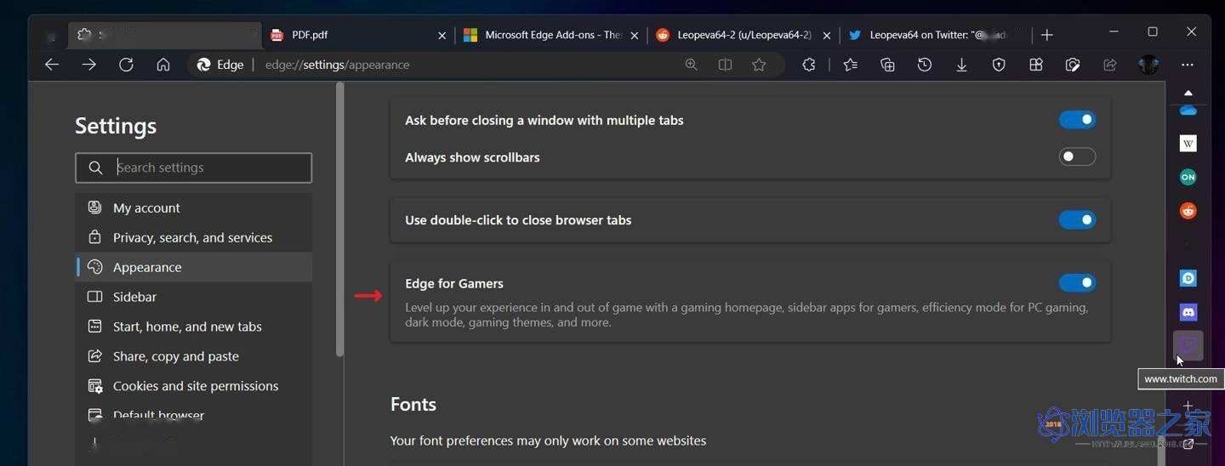The height and width of the screenshot is (466, 1225).
Task: Switch to Microsoft Edge Add-ons tab
Action: click(550, 35)
